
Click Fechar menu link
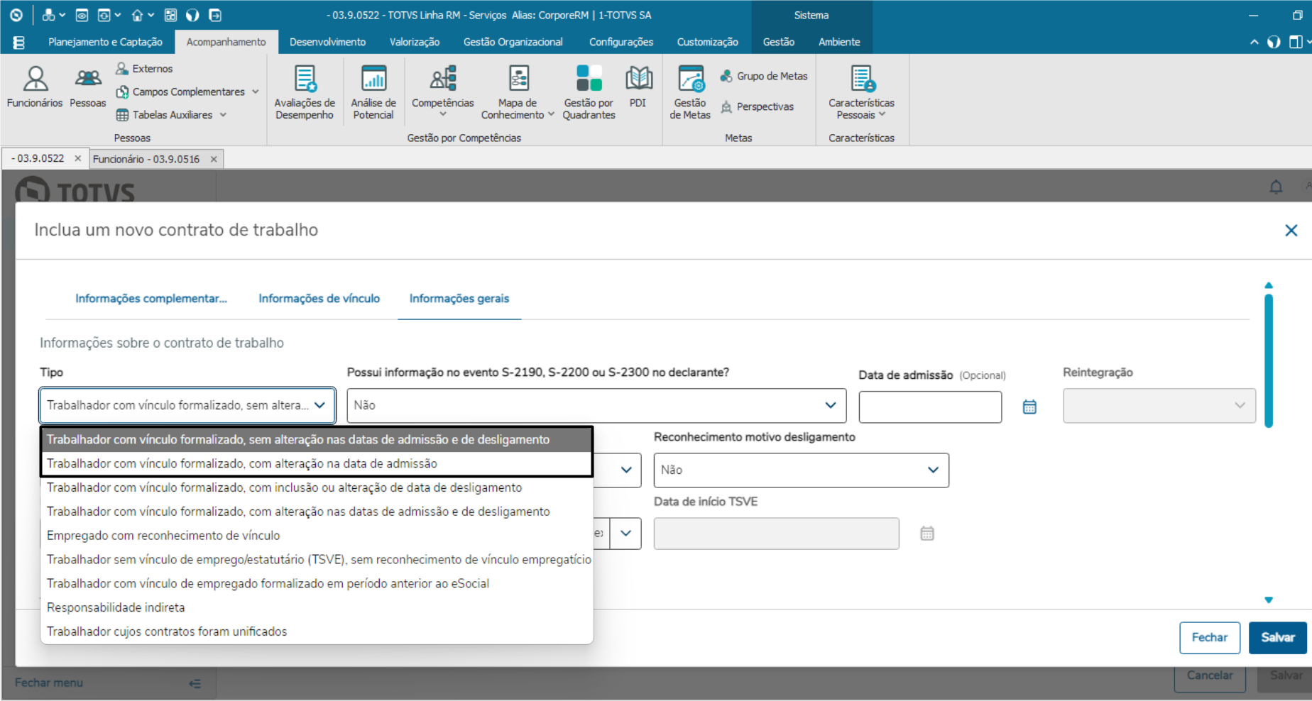[x=49, y=683]
